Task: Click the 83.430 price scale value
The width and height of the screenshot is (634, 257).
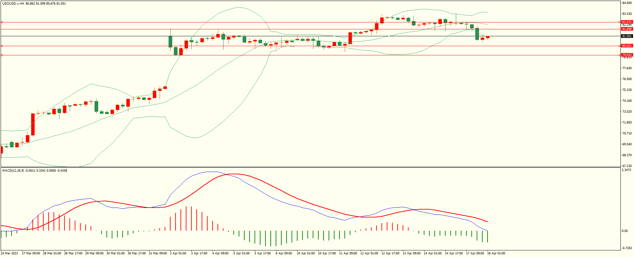Action: (627, 14)
